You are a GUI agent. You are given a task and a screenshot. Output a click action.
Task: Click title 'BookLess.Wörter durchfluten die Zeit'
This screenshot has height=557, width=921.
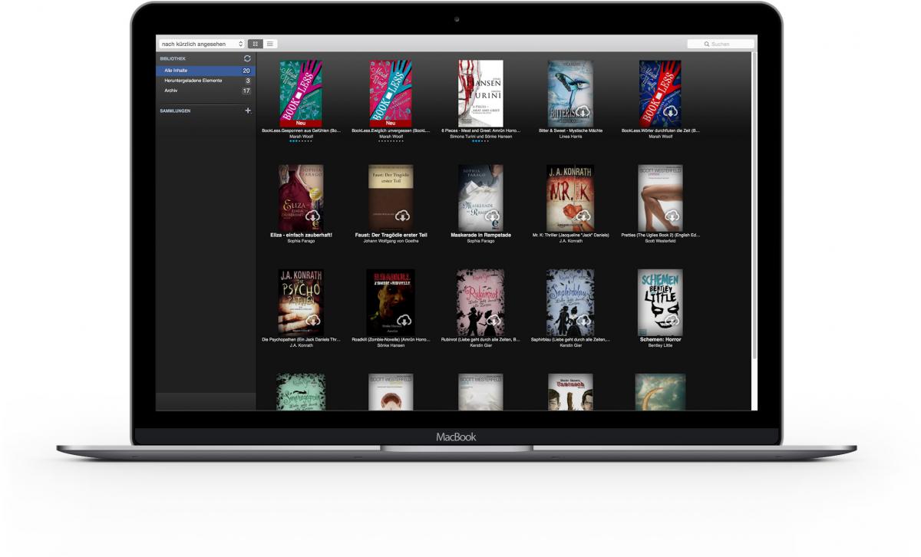(660, 131)
